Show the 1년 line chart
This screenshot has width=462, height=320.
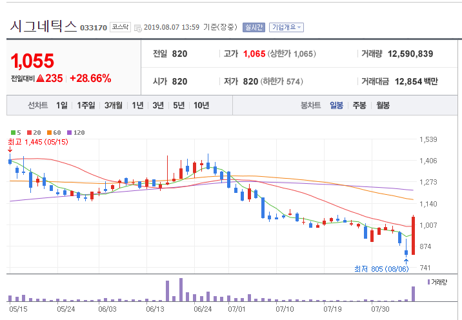pos(137,105)
